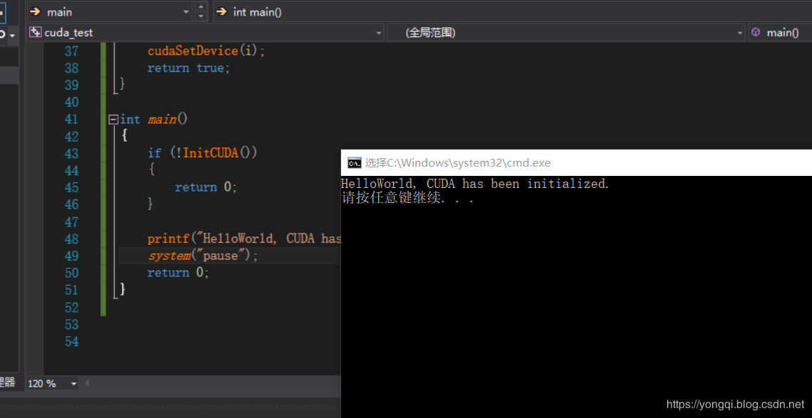Click the return 0; on line 45
Viewport: 812px width, 418px height.
tap(206, 187)
